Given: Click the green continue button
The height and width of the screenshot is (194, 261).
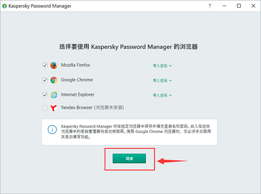Looking at the screenshot, I should click(x=129, y=158).
